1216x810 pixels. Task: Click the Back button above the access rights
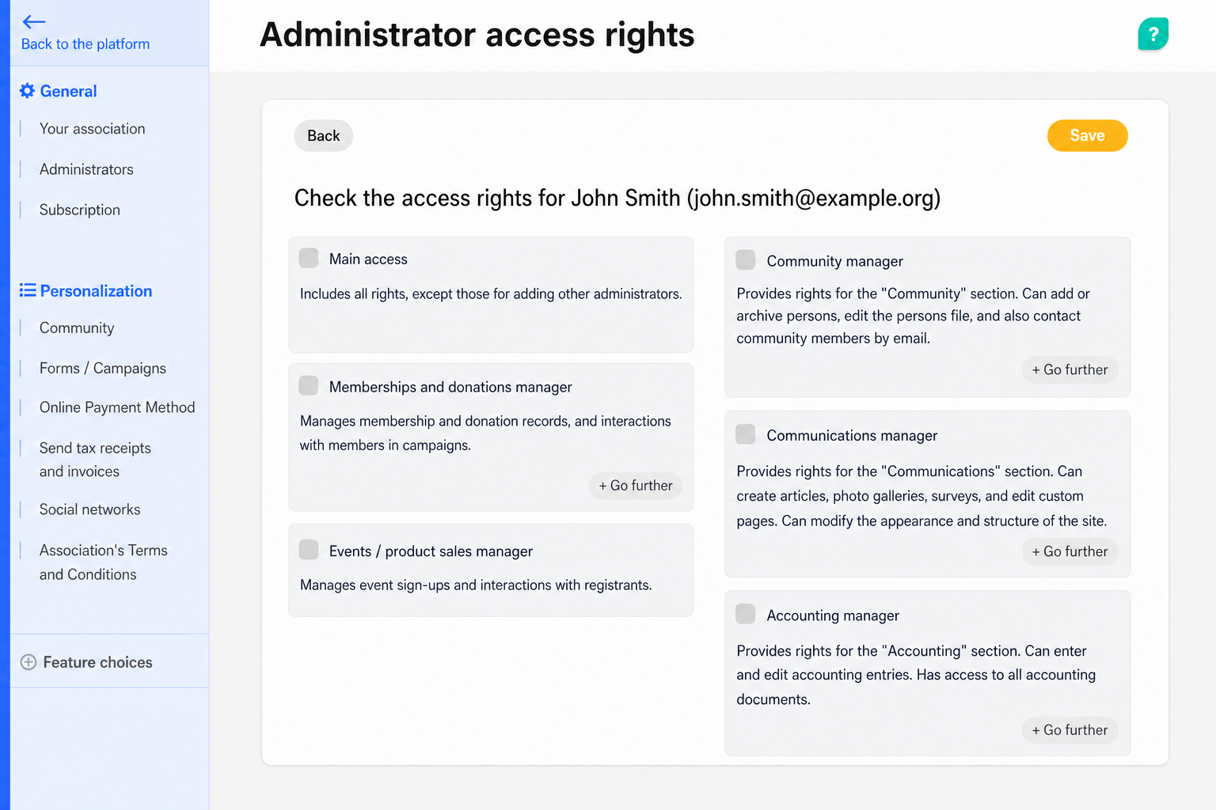pyautogui.click(x=324, y=135)
